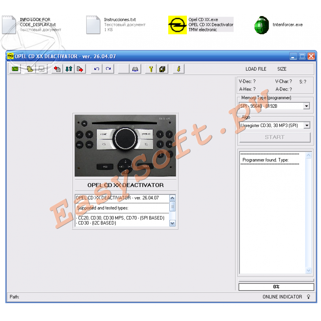Image resolution: width=321 pixels, height=321 pixels.
Task: Click the 'A-Hex: ?' value
Action: pyautogui.click(x=247, y=89)
